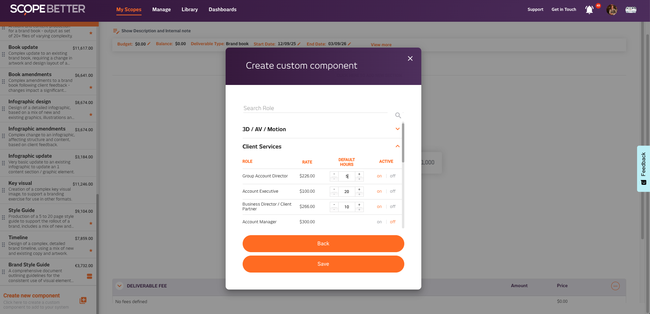The height and width of the screenshot is (314, 650).
Task: Click the search magnifier icon in dialog
Action: pyautogui.click(x=398, y=116)
